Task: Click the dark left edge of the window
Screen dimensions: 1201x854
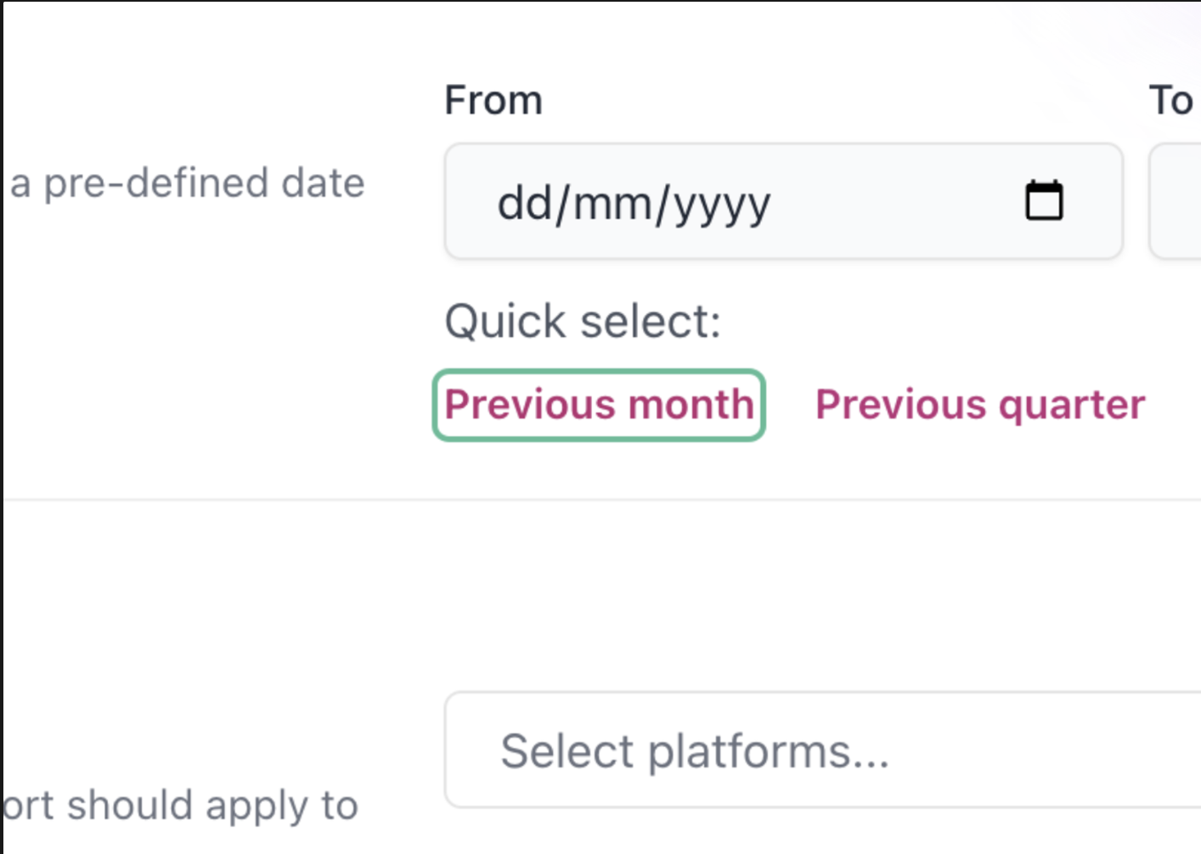Action: pos(2,427)
